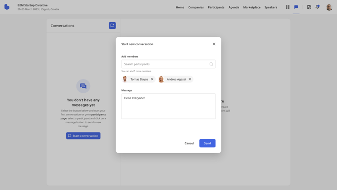Open the user profile avatar menu
This screenshot has width=337, height=190.
pyautogui.click(x=329, y=7)
